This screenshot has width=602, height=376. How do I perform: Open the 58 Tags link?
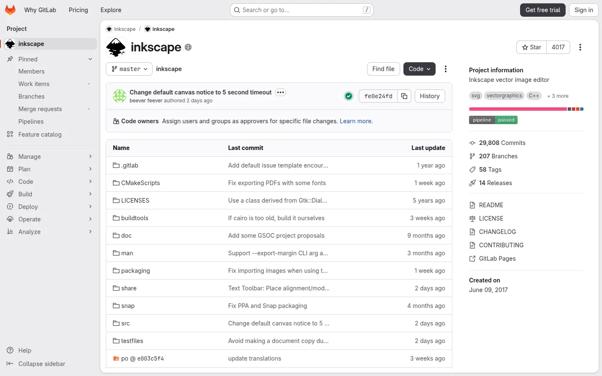point(490,170)
